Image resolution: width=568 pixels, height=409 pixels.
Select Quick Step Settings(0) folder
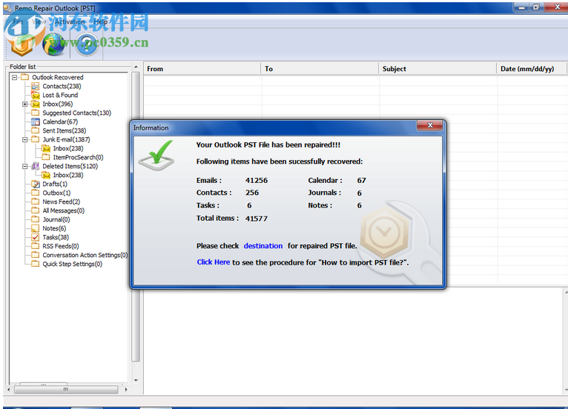[x=73, y=264]
